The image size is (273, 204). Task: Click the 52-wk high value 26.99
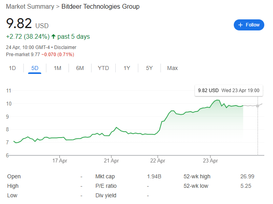tap(247, 176)
